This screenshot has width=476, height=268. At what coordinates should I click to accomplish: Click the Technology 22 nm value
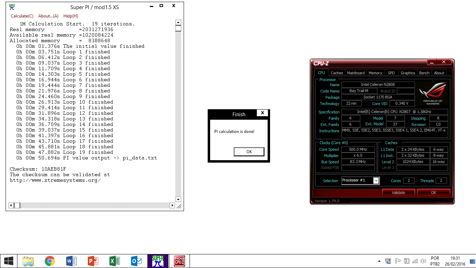click(352, 104)
